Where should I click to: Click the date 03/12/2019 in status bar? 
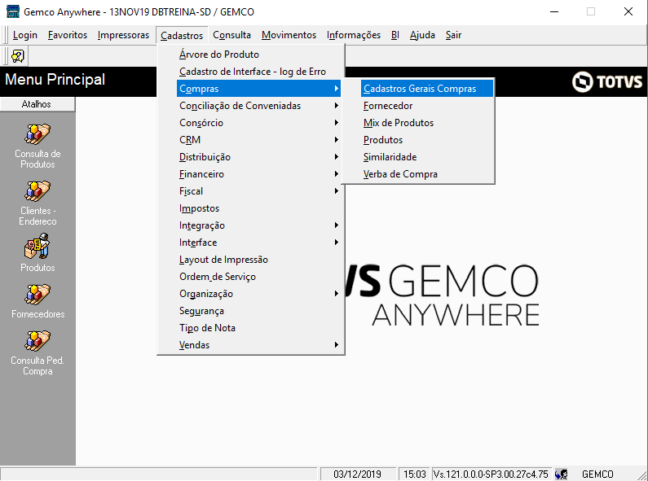[x=358, y=474]
